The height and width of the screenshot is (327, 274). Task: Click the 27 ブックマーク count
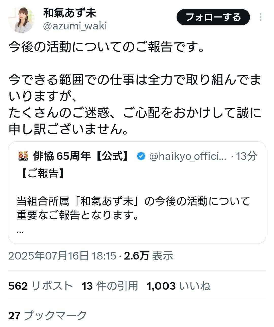click(47, 316)
